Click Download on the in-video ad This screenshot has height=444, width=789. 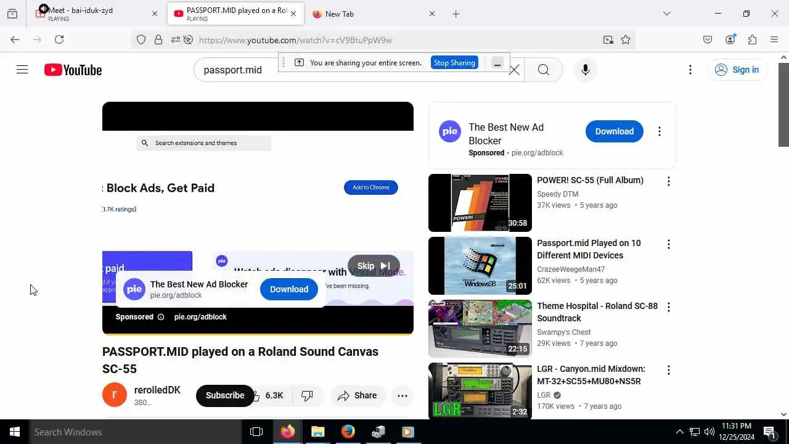(x=288, y=289)
